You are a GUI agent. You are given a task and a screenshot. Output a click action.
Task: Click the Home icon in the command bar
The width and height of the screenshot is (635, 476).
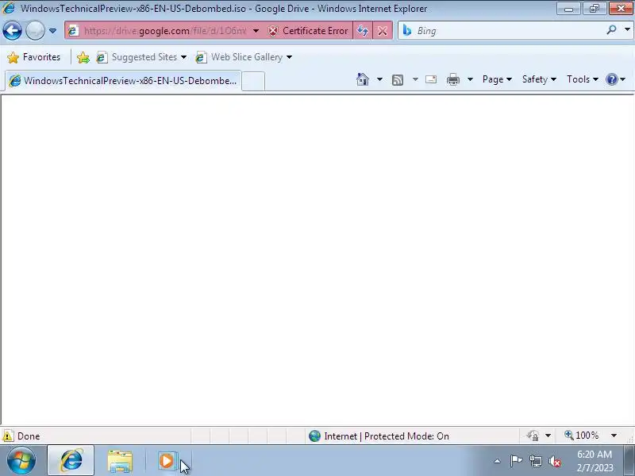tap(363, 79)
